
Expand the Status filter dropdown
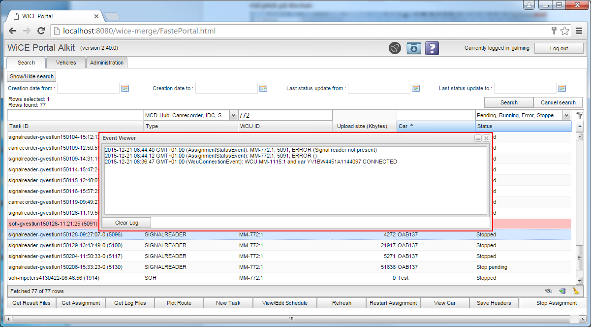pos(566,115)
